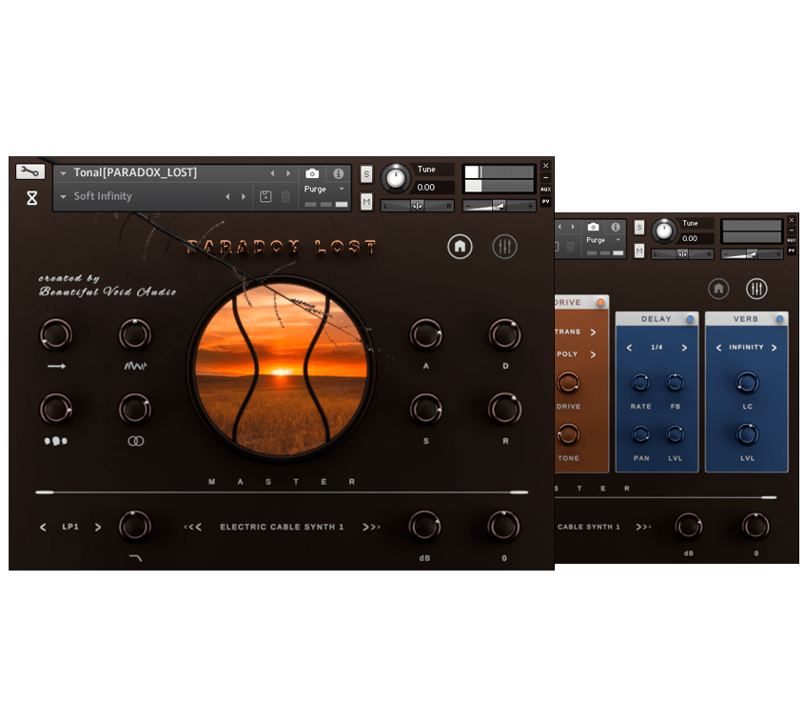The width and height of the screenshot is (805, 722).
Task: Toggle the DELAY effect power button
Action: pos(690,319)
